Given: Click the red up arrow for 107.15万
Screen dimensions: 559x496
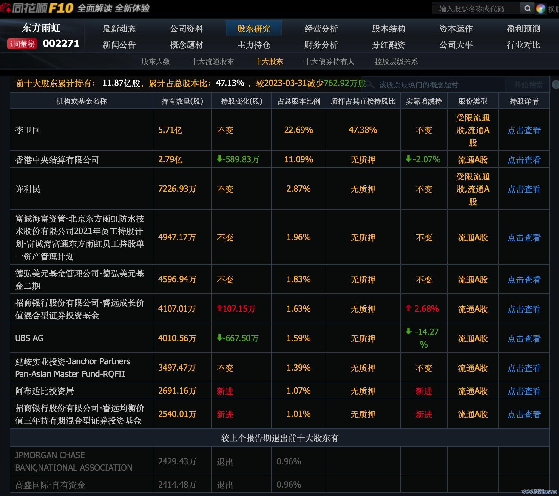Looking at the screenshot, I should tap(219, 308).
